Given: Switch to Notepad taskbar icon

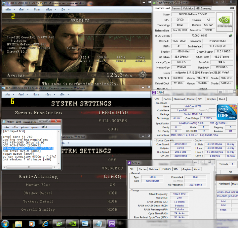Looking at the screenshot, I should coord(99,224).
